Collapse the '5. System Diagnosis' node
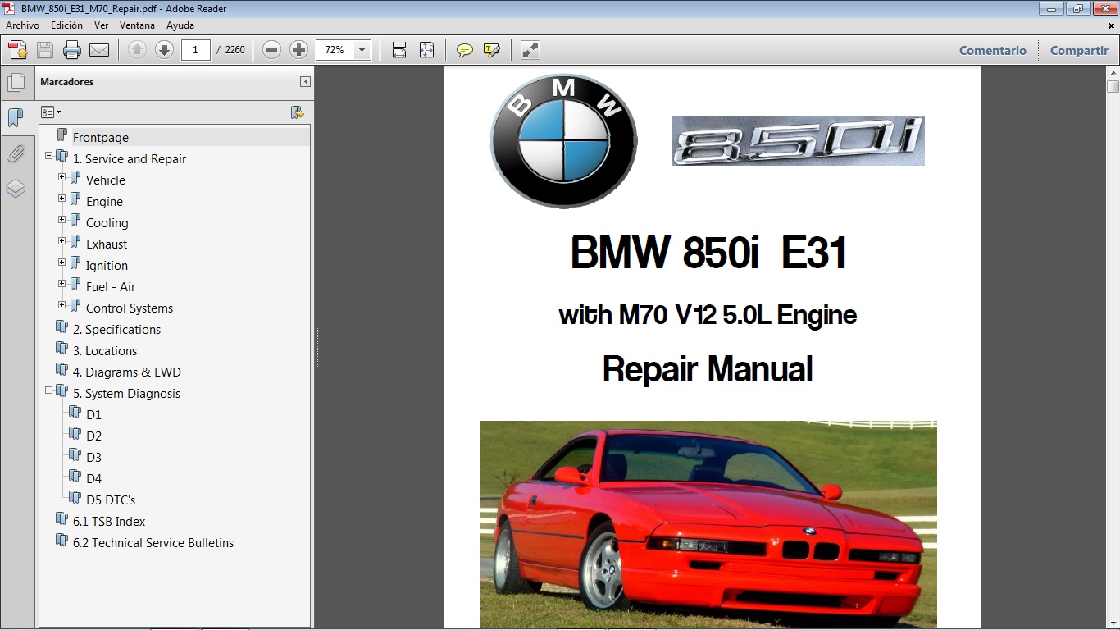 coord(49,390)
